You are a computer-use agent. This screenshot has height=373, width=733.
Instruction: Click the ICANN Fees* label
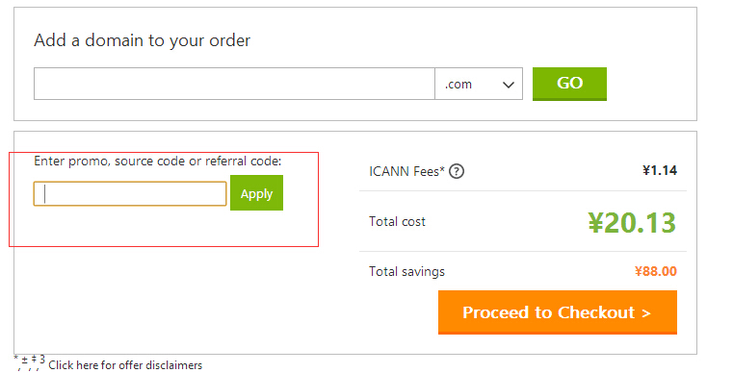pos(406,171)
